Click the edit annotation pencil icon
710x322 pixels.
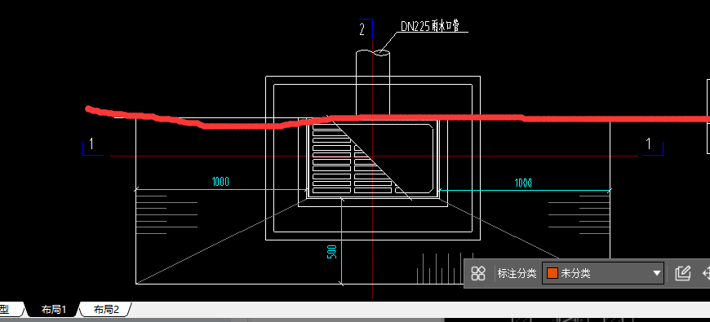682,273
